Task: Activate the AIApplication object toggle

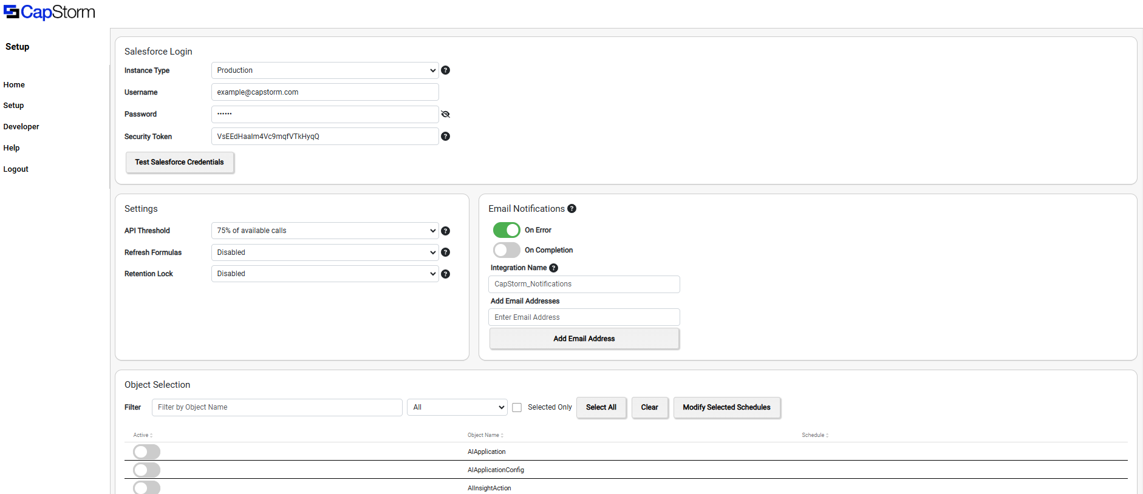Action: [x=146, y=452]
